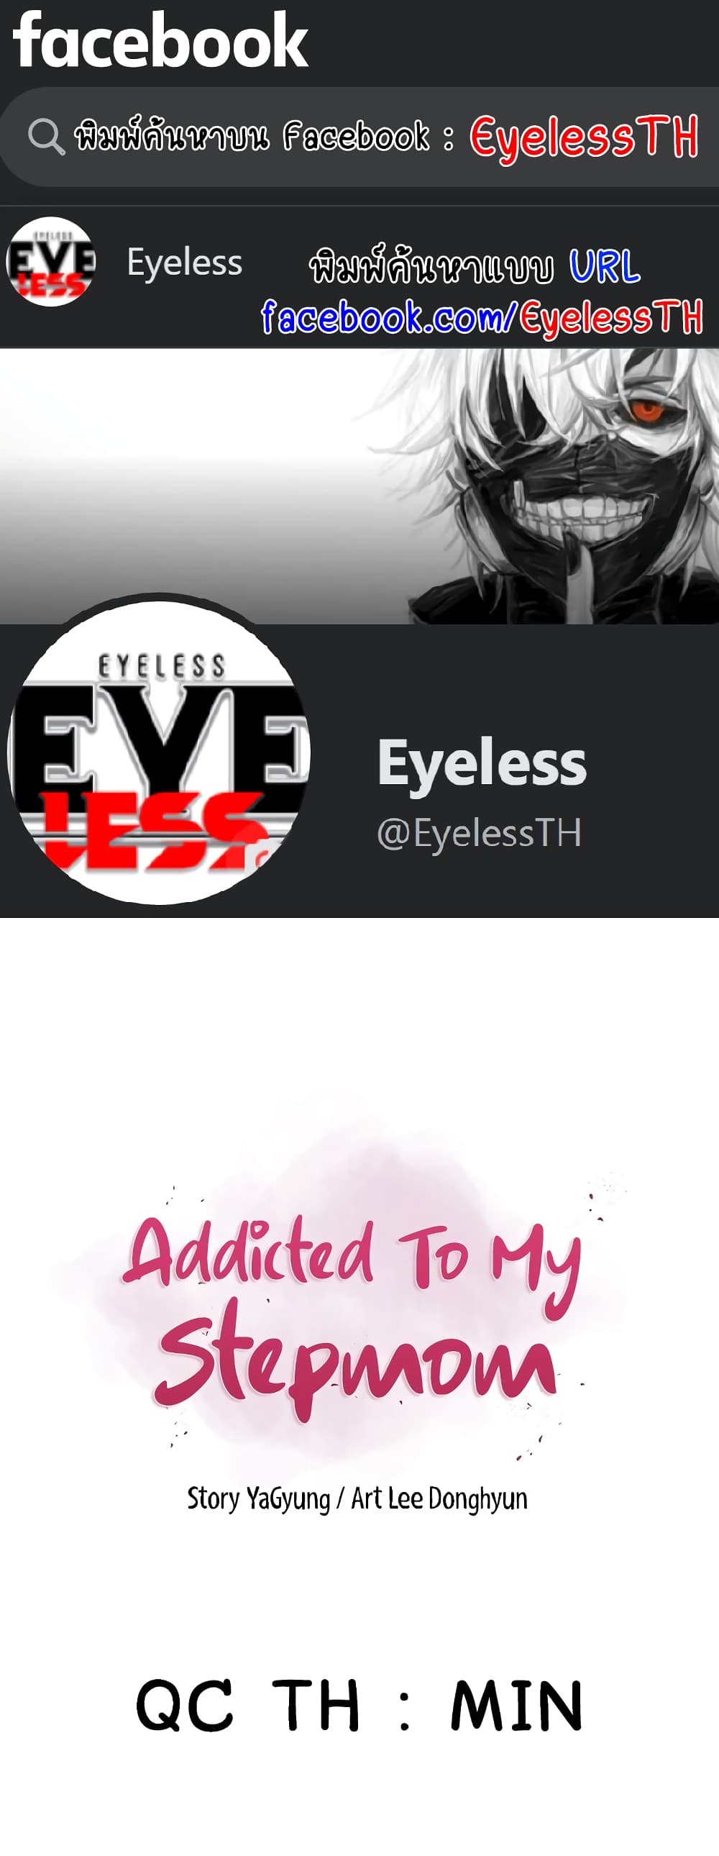Click the large Eyeless page title

(x=482, y=764)
